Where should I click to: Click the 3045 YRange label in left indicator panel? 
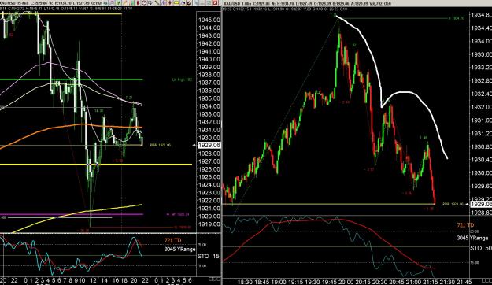pos(179,250)
